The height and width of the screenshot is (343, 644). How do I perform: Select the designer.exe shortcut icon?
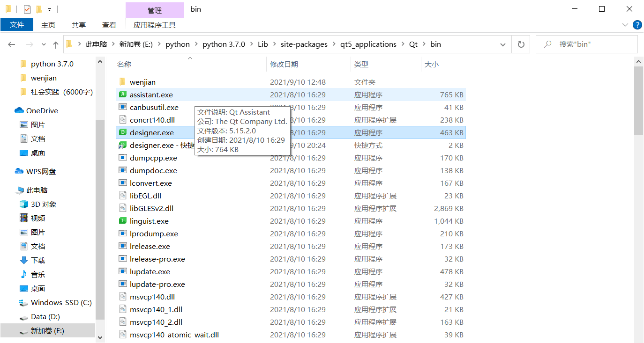click(123, 145)
